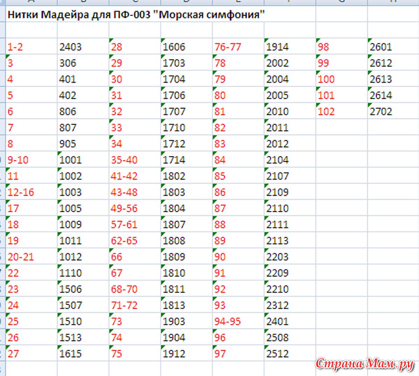Image resolution: width=419 pixels, height=376 pixels.
Task: Select cell with value 2403
Action: click(x=83, y=46)
